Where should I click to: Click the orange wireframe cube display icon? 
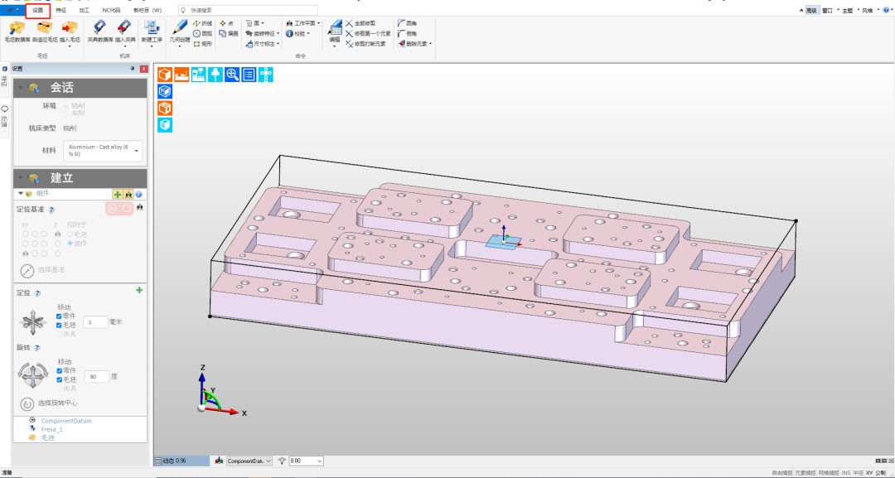point(165,109)
